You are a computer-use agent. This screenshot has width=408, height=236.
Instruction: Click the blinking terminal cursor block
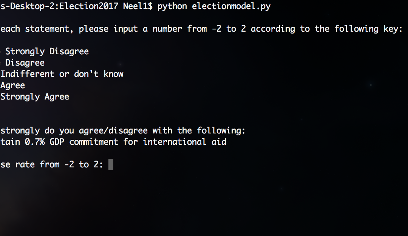click(111, 164)
